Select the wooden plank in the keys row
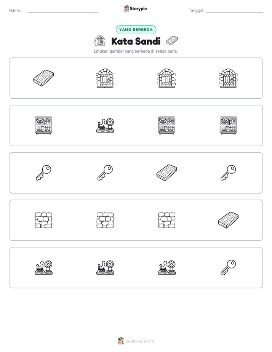 click(166, 173)
